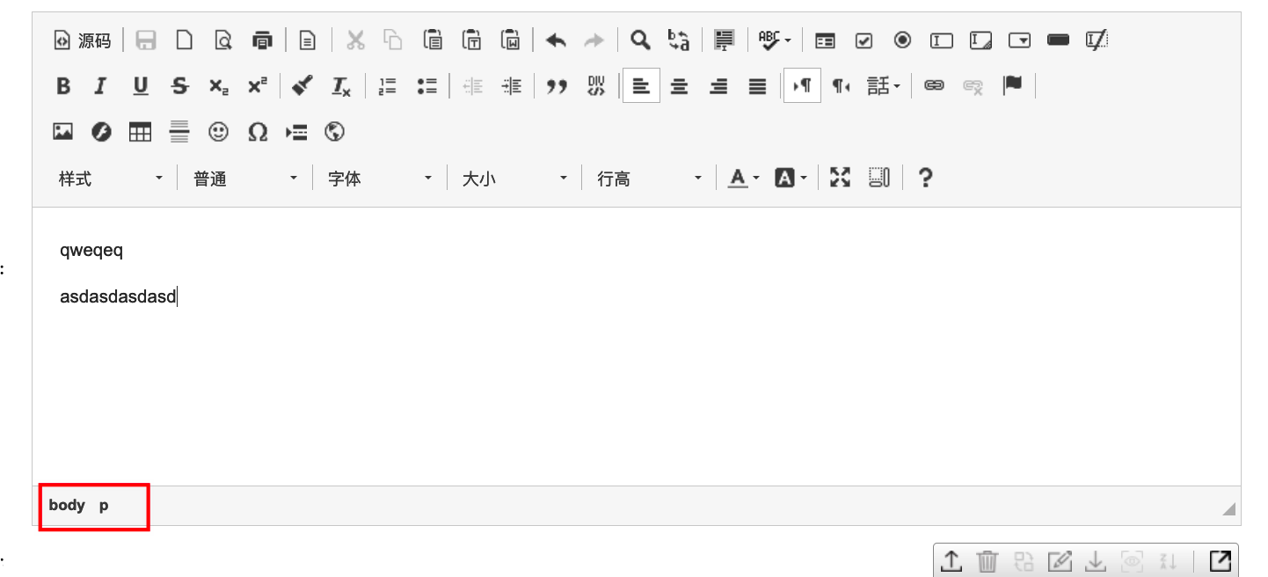The width and height of the screenshot is (1268, 577).
Task: Pick a background color
Action: 790,179
